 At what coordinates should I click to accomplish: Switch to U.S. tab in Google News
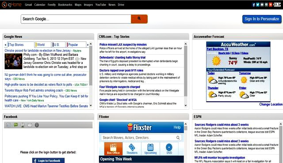pyautogui.click(x=59, y=44)
